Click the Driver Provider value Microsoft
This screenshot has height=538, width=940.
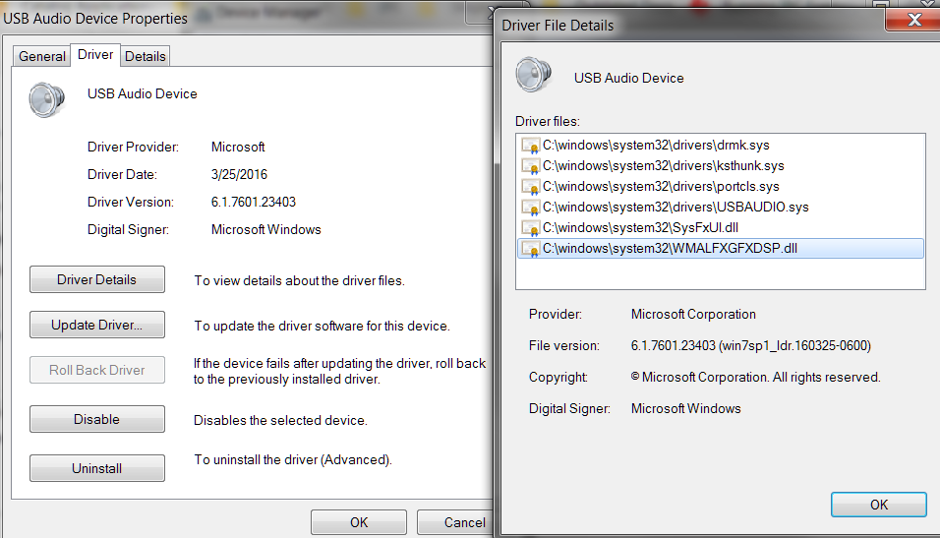238,147
